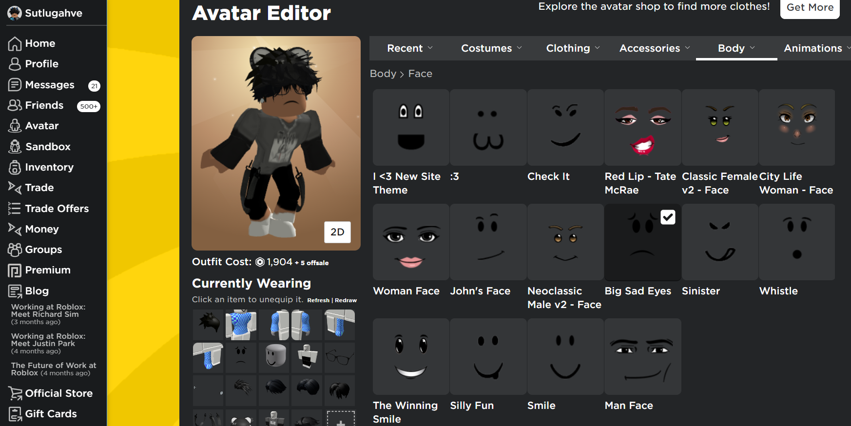851x426 pixels.
Task: Click the Sutlugahve username
Action: pos(54,13)
